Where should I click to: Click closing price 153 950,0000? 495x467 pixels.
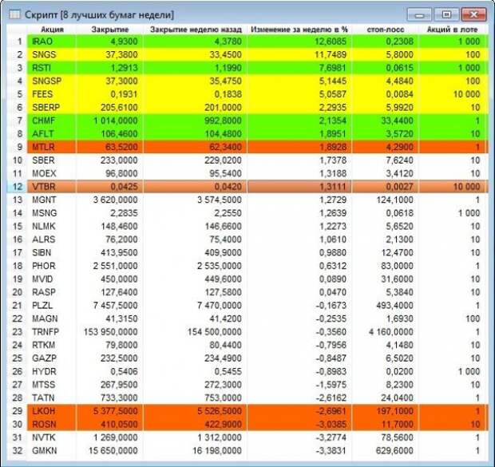[x=110, y=332]
